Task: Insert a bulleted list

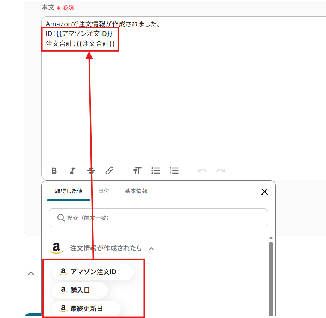Action: 156,171
